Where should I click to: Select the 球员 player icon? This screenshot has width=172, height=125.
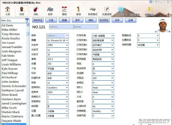pos(22,11)
